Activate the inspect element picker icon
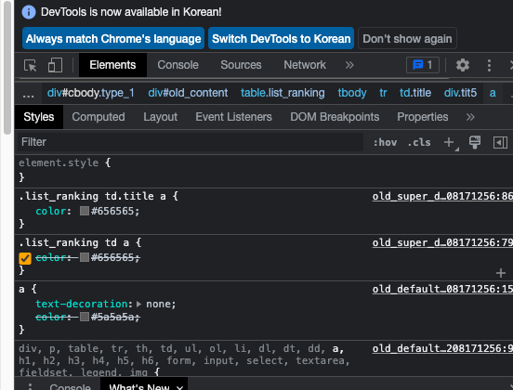Screen dimensions: 513x390 [x=31, y=65]
